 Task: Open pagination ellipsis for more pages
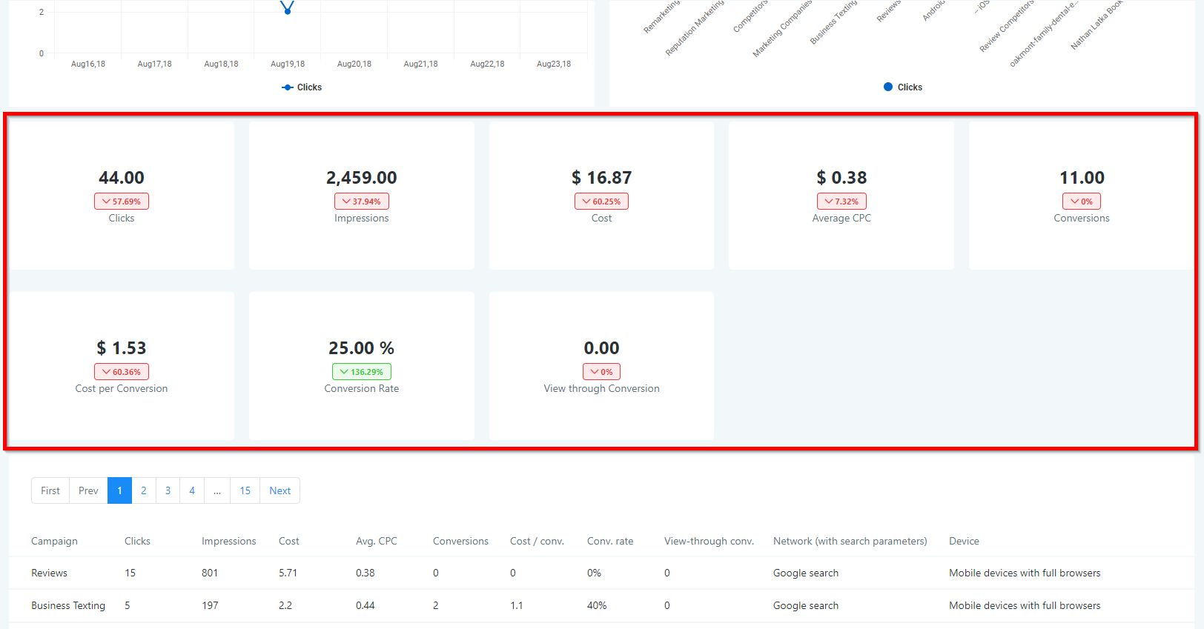217,490
